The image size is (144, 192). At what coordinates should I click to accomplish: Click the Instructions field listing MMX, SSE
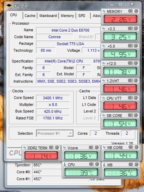coord(69,81)
